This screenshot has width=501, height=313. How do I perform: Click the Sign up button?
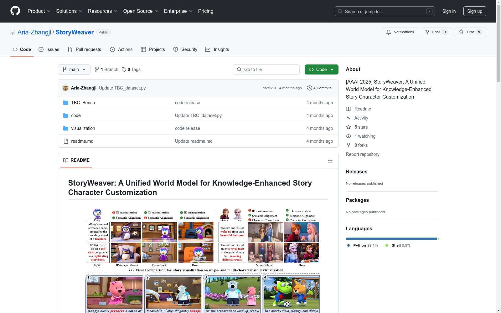475,11
